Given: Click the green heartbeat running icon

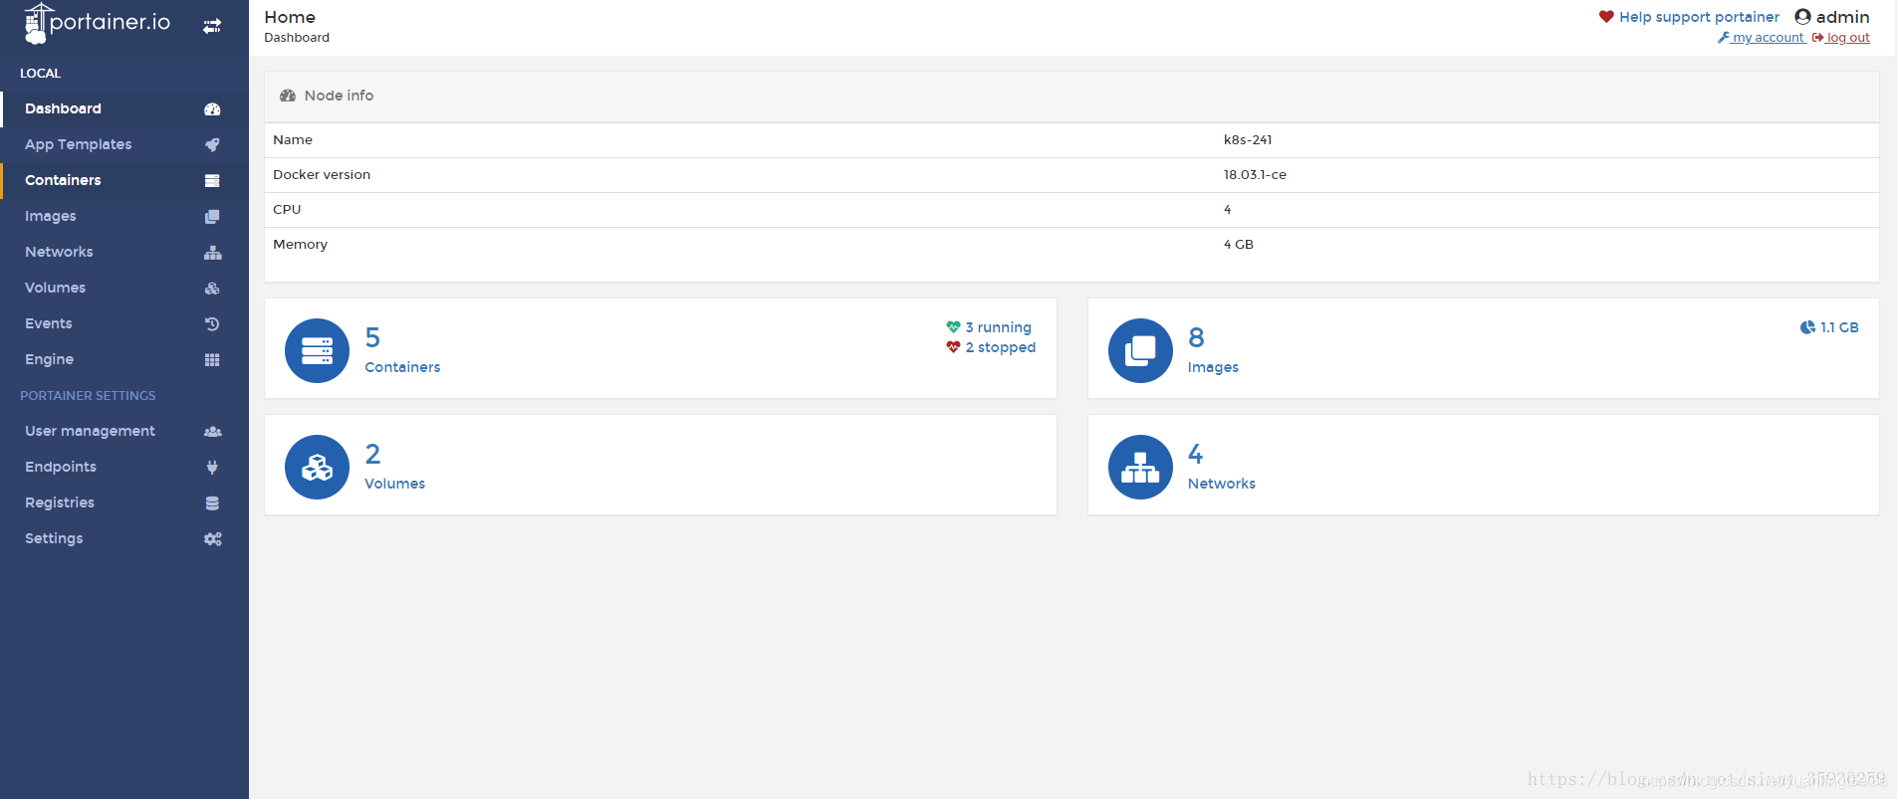Looking at the screenshot, I should (x=953, y=327).
